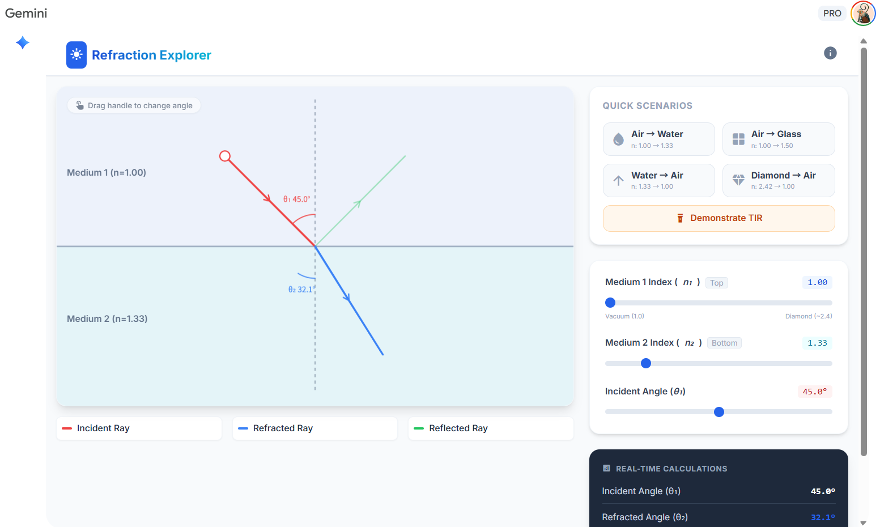Image resolution: width=880 pixels, height=527 pixels.
Task: Click the Refracted Ray legend item
Action: coord(314,428)
